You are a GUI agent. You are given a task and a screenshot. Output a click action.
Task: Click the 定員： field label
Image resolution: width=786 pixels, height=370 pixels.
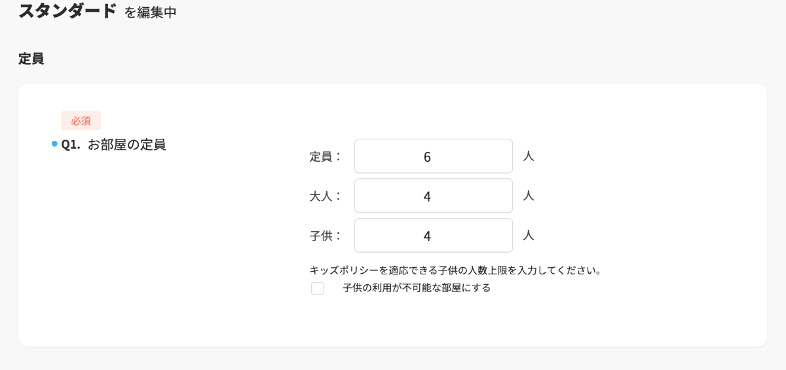tap(326, 157)
